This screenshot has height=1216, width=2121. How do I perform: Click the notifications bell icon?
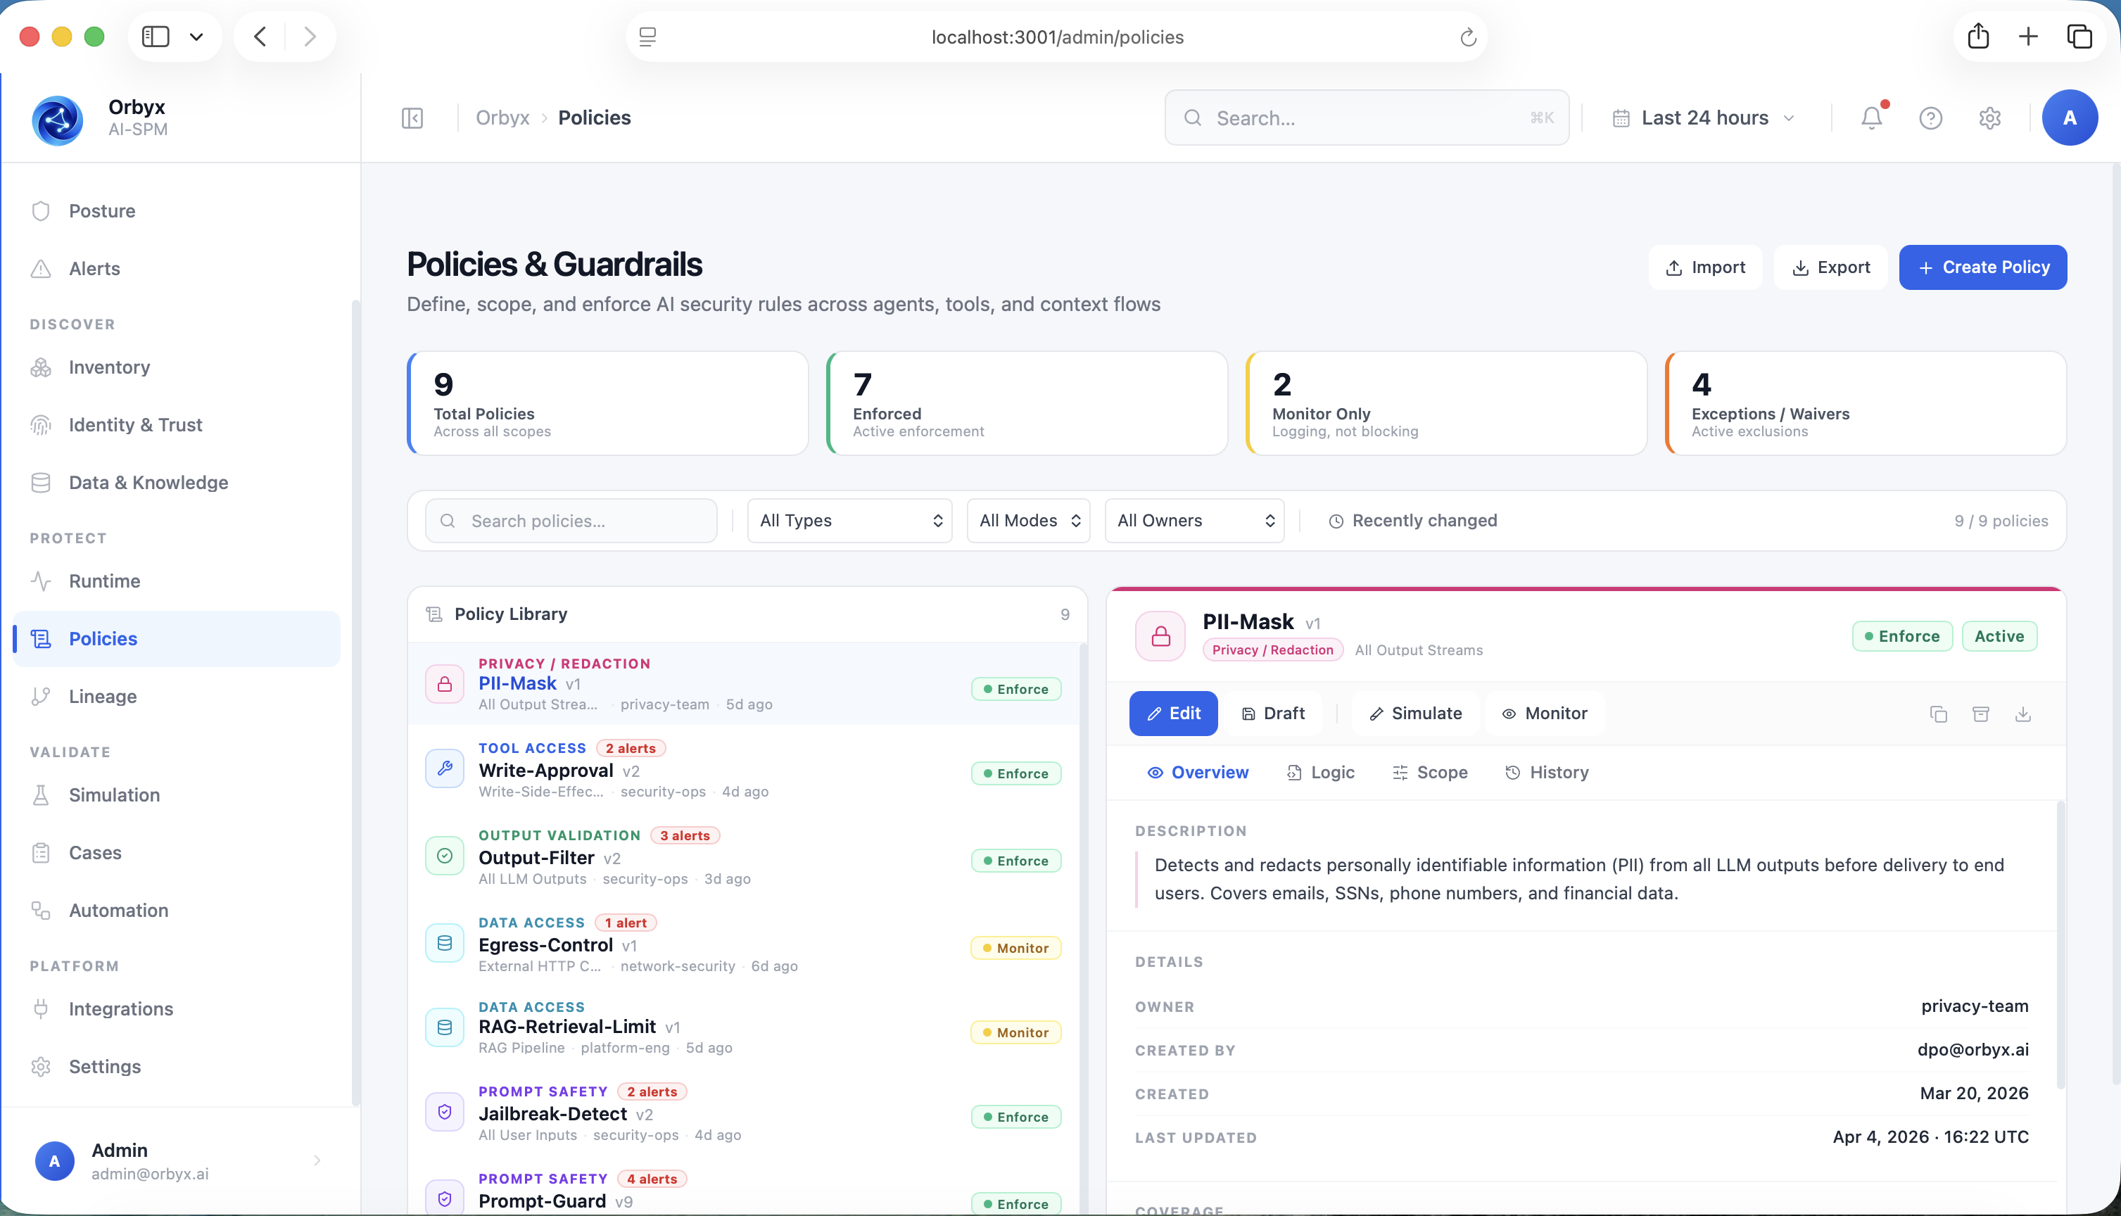point(1871,118)
